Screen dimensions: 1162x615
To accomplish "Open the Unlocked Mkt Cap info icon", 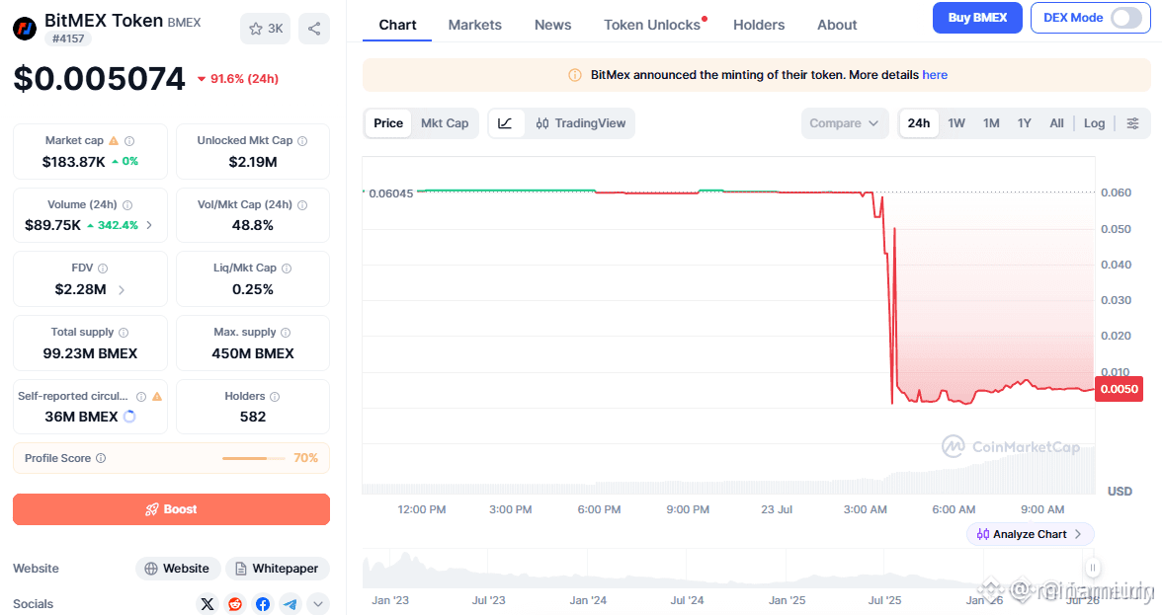I will tap(302, 140).
